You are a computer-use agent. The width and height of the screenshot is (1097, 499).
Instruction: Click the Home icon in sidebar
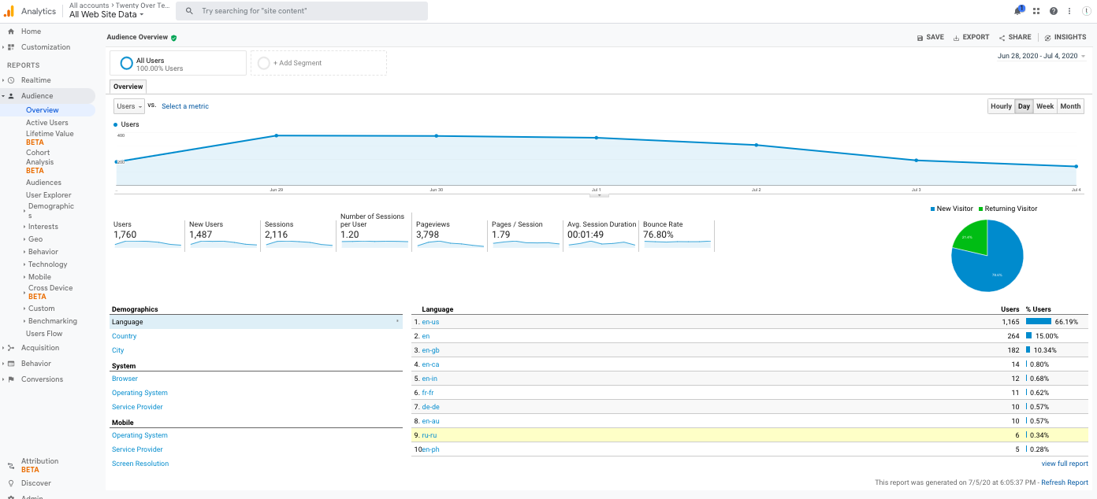(11, 31)
